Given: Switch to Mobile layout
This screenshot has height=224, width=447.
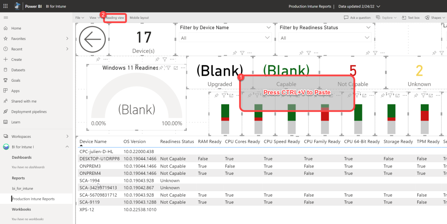Looking at the screenshot, I should click(x=139, y=18).
